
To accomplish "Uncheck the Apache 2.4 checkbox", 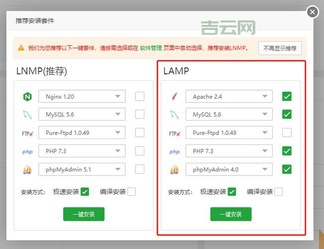I will (287, 97).
